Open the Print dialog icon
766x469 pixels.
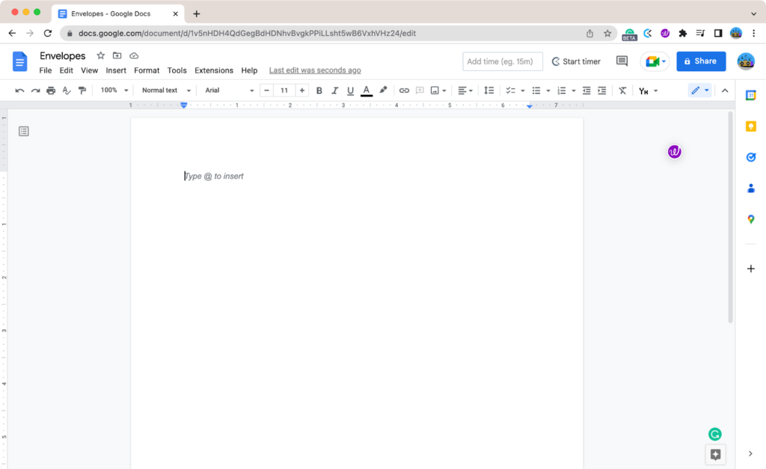[51, 90]
